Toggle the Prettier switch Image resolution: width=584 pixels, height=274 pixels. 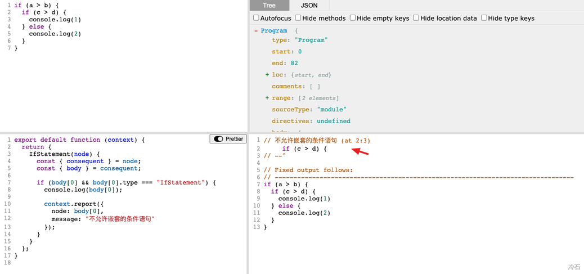click(219, 139)
